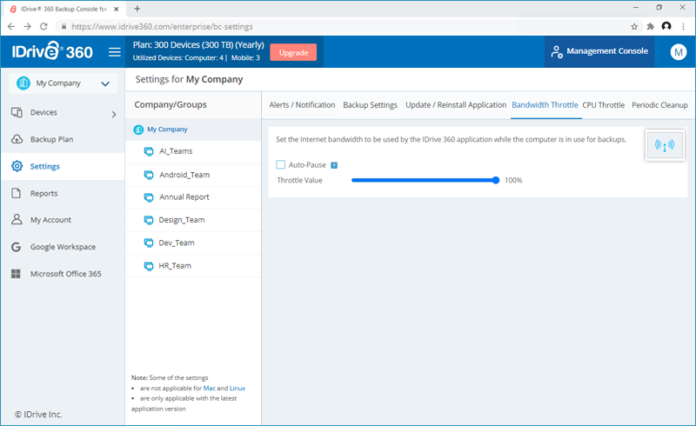This screenshot has height=426, width=696.
Task: Open a new browser tab
Action: [137, 9]
